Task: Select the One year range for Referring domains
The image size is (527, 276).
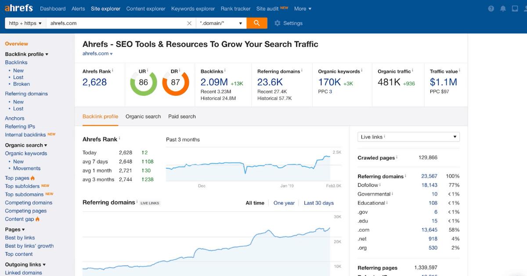Action: click(284, 203)
